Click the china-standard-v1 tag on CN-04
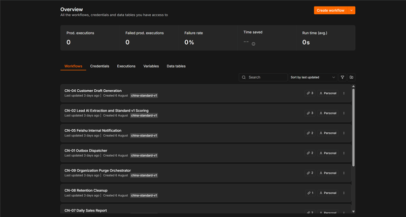Viewport: 406px width, 217px height. pos(144,96)
